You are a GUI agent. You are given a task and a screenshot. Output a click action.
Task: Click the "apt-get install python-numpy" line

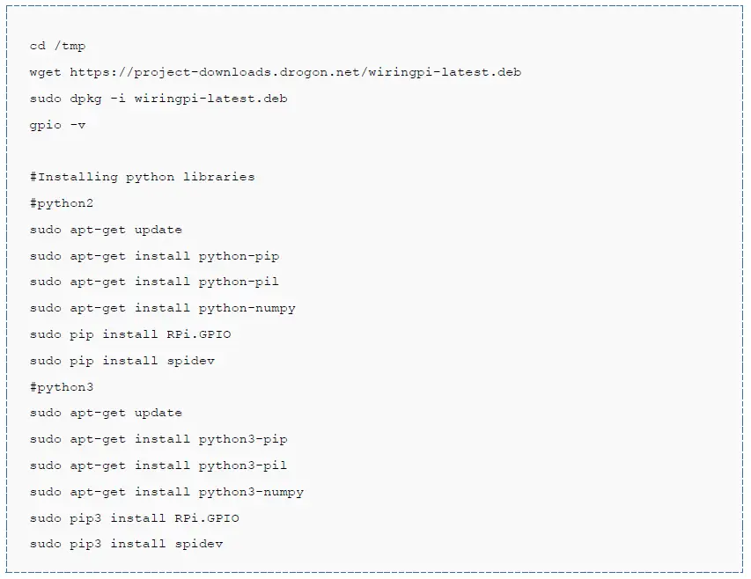coord(162,308)
